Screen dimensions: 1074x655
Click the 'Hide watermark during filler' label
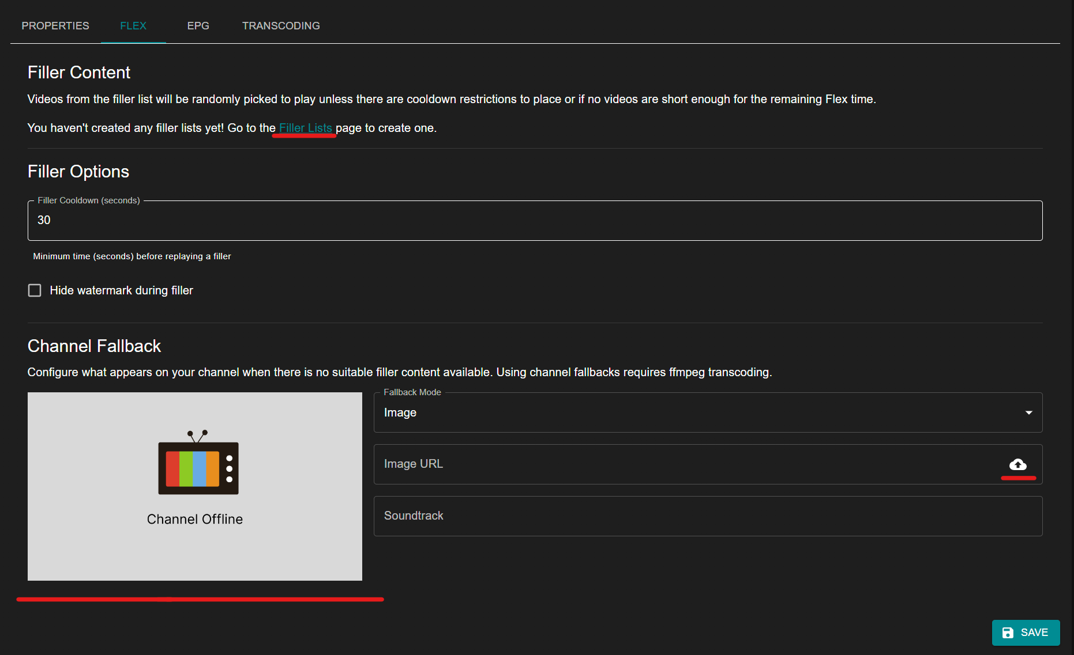pyautogui.click(x=121, y=290)
